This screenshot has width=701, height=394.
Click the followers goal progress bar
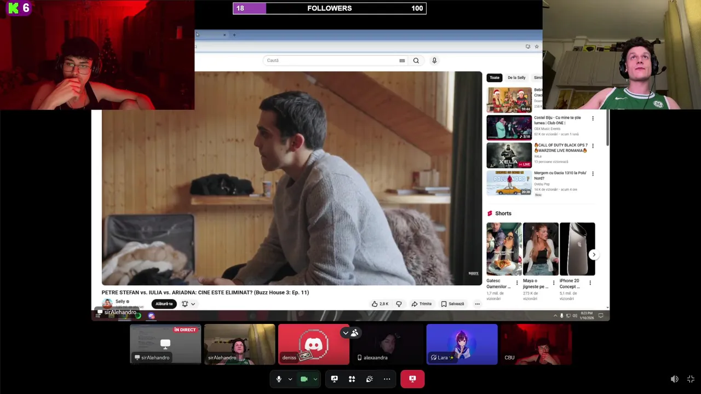pyautogui.click(x=330, y=8)
